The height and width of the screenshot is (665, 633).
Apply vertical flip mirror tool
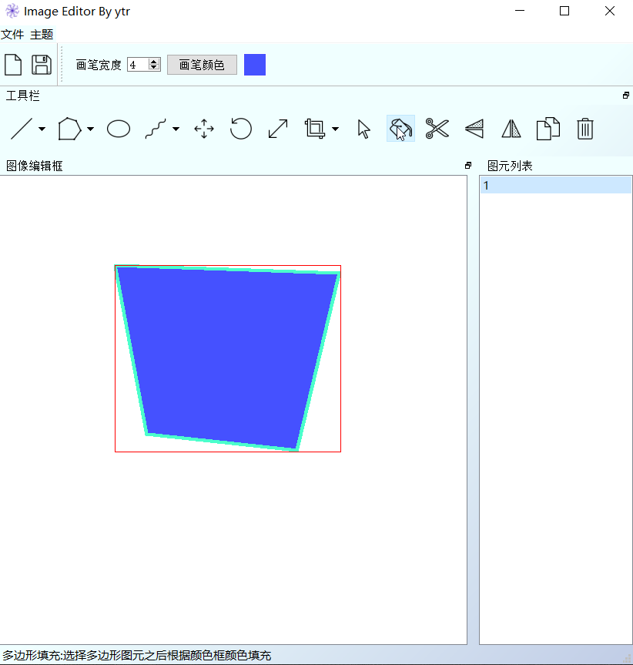[474, 129]
